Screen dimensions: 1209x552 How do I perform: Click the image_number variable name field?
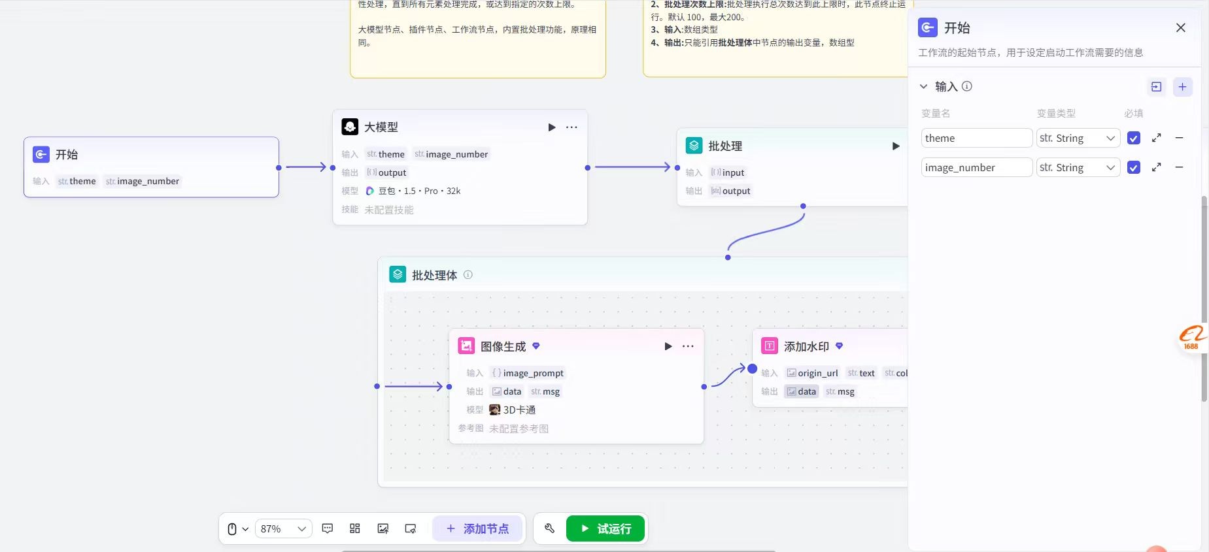[976, 167]
